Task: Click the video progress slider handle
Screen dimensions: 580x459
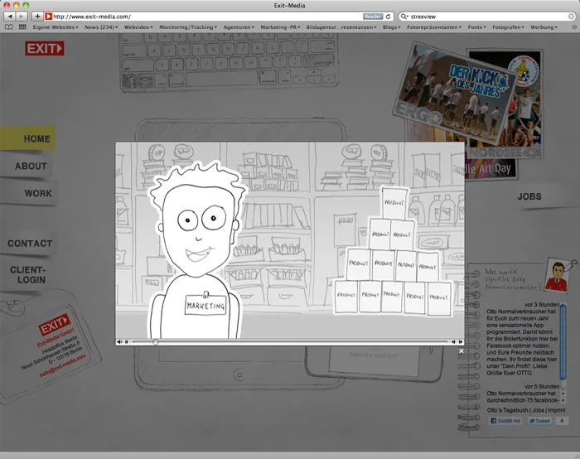Action: (x=156, y=341)
